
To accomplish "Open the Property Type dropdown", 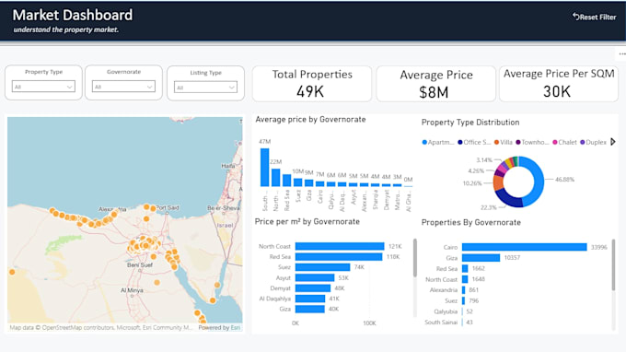I will point(43,87).
